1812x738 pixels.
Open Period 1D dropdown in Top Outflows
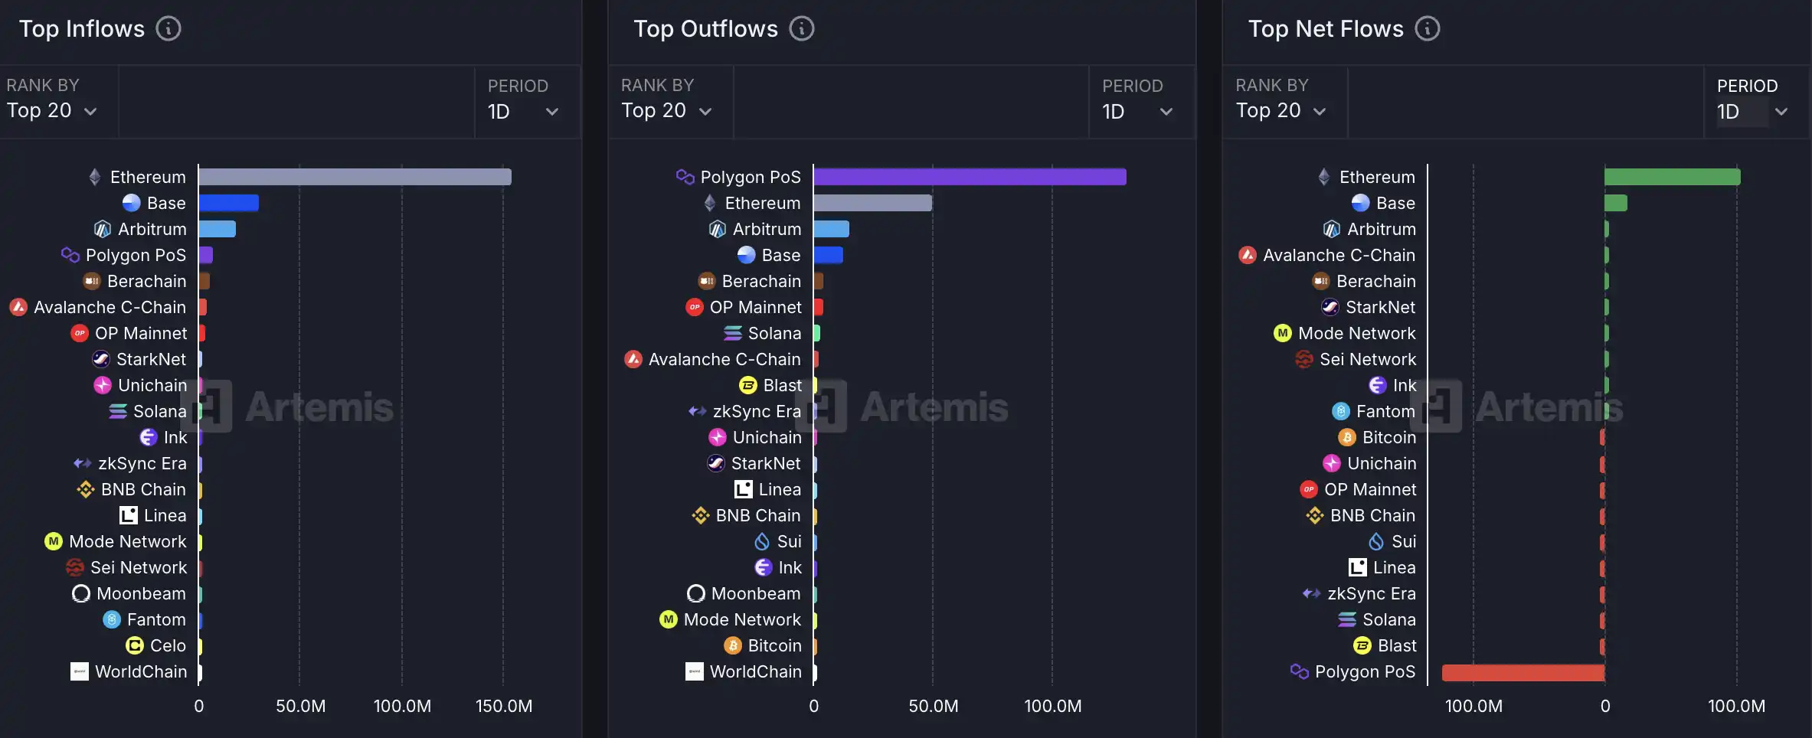point(1138,112)
